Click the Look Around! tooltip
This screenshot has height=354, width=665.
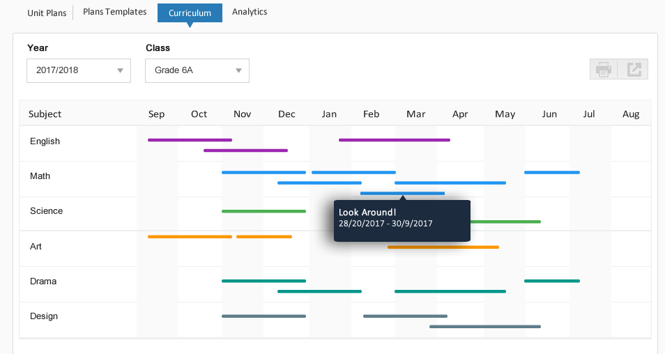(402, 218)
